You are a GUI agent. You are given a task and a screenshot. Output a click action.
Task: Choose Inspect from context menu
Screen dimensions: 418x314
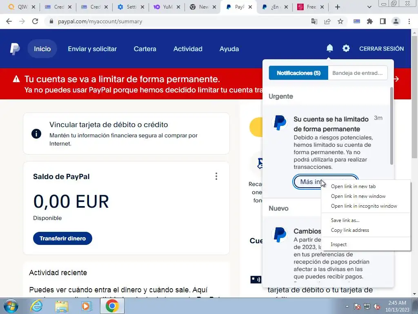coord(366,244)
